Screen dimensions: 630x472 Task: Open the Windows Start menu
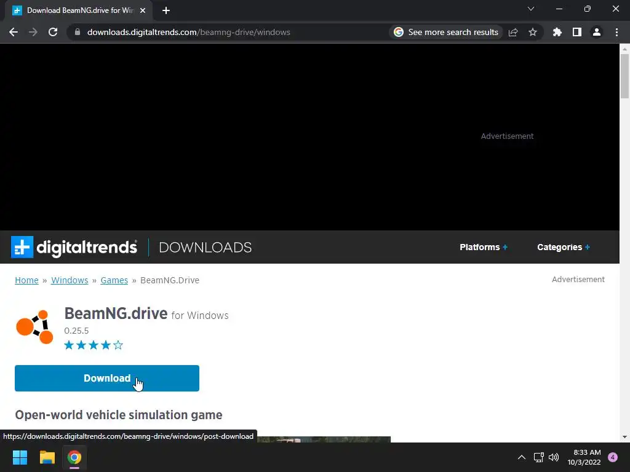(20, 457)
